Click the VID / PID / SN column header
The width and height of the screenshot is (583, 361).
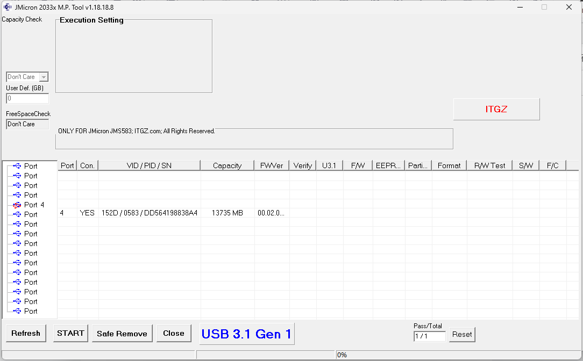(x=149, y=165)
